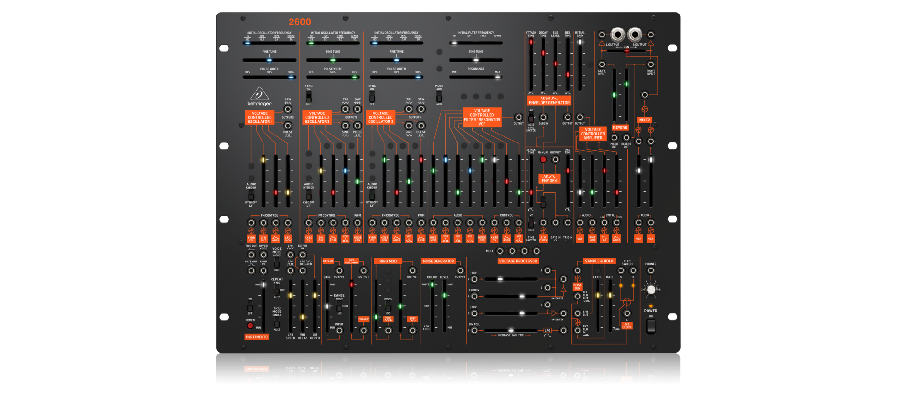
Task: Click the VCO 3 SINE output jack
Action: point(409,125)
